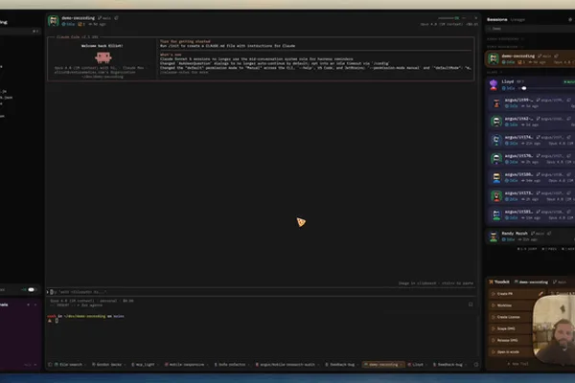Click the Lloyd purple avatar icon
This screenshot has height=383, width=575.
click(494, 84)
